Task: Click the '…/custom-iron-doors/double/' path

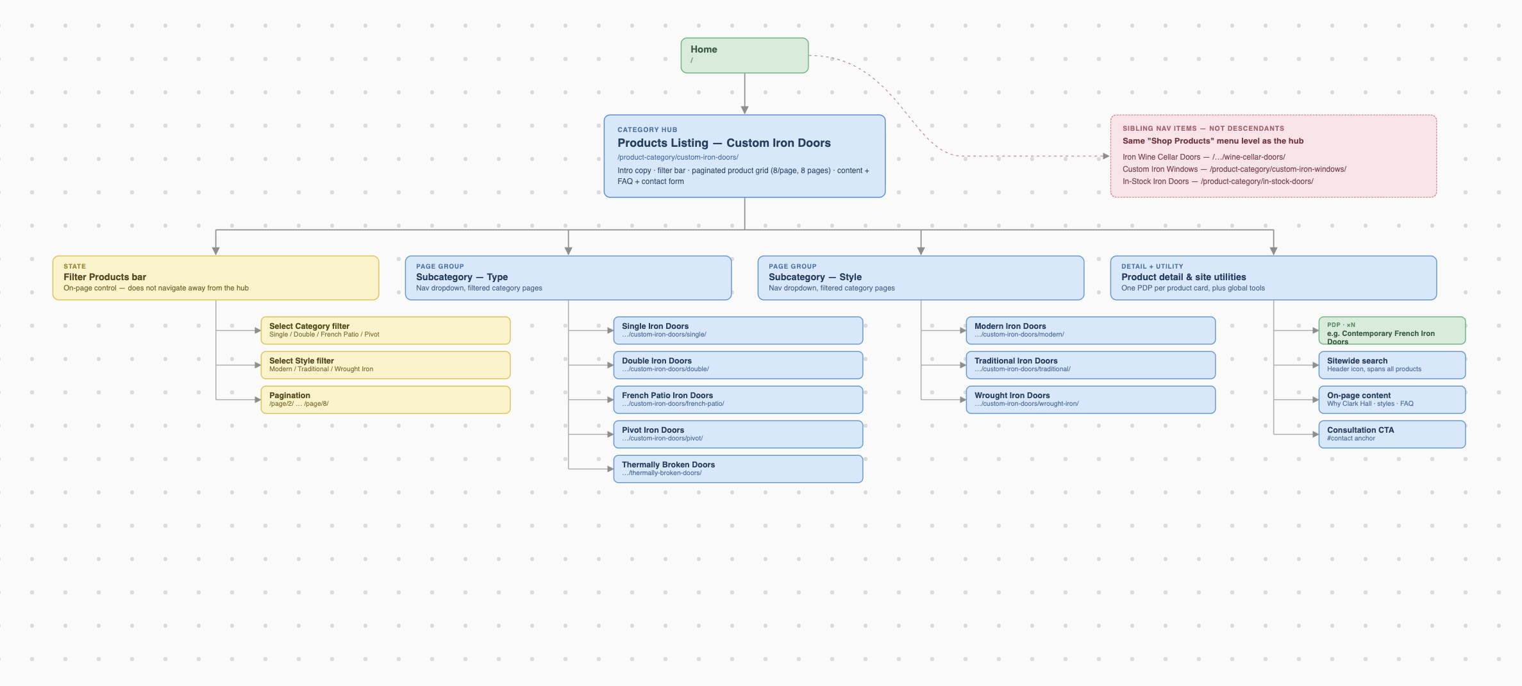Action: click(665, 369)
